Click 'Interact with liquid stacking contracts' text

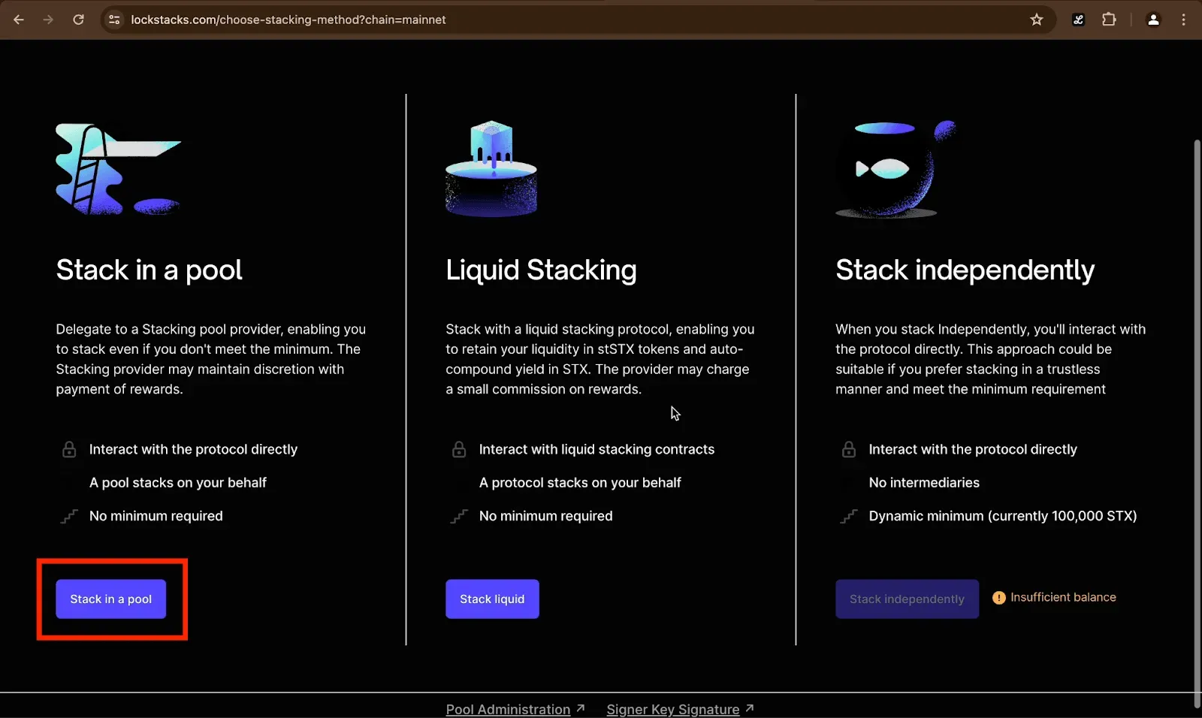coord(596,449)
